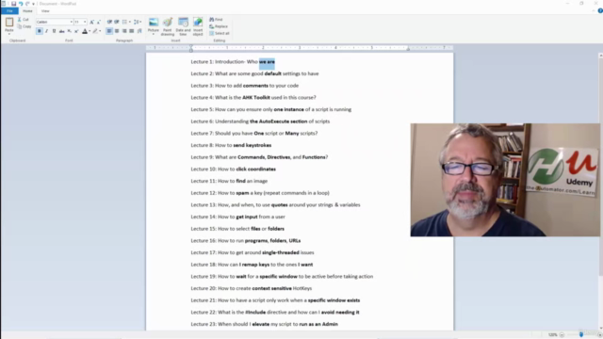Click the Cut scissors button
The width and height of the screenshot is (603, 339).
(23, 19)
